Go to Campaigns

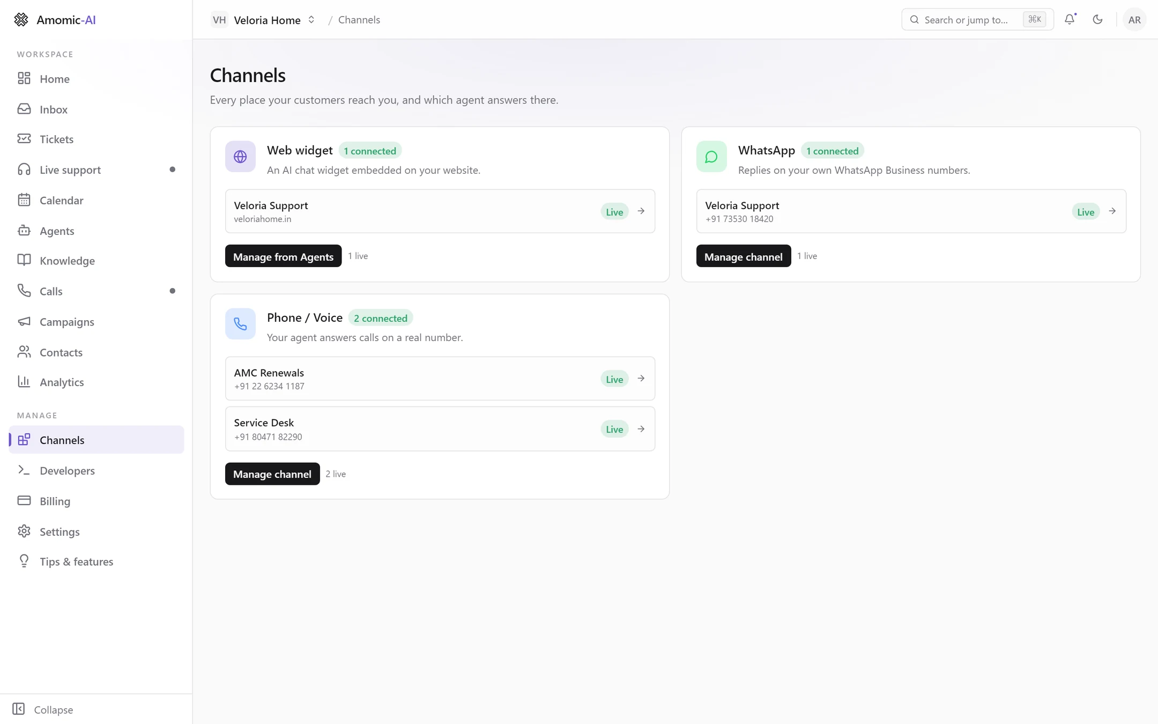[96, 322]
